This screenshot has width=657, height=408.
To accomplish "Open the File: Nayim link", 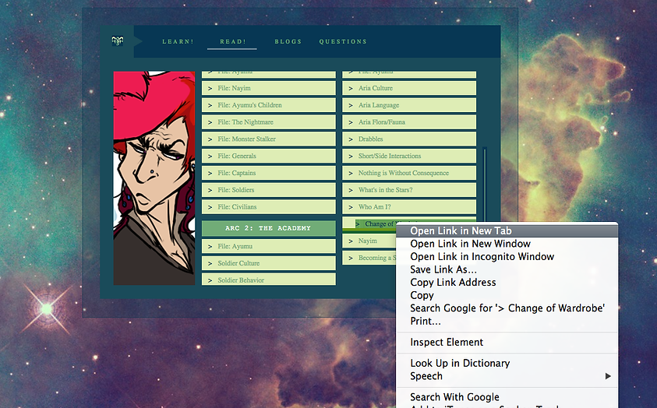I will (269, 88).
